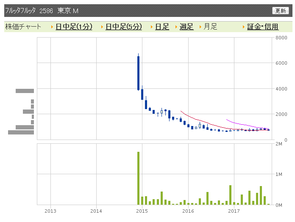Click the orange arrow before 週足
The height and width of the screenshot is (222, 295).
coord(176,27)
